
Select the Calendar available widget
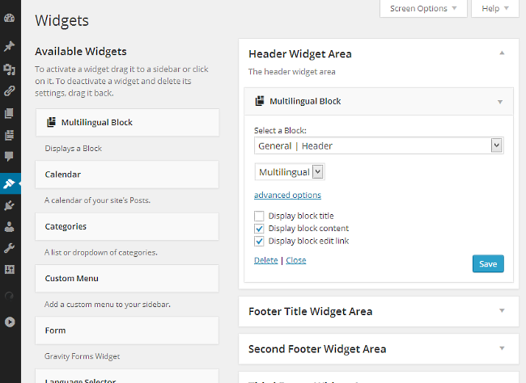click(x=127, y=175)
